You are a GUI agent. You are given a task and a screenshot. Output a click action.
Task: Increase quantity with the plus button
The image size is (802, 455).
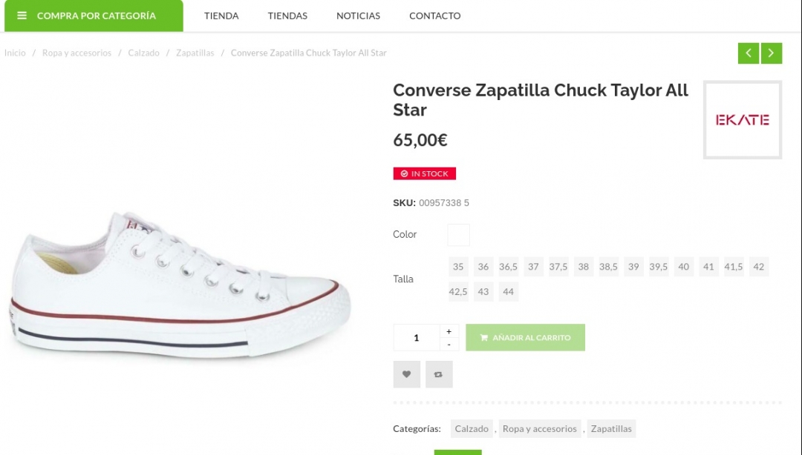[449, 331]
